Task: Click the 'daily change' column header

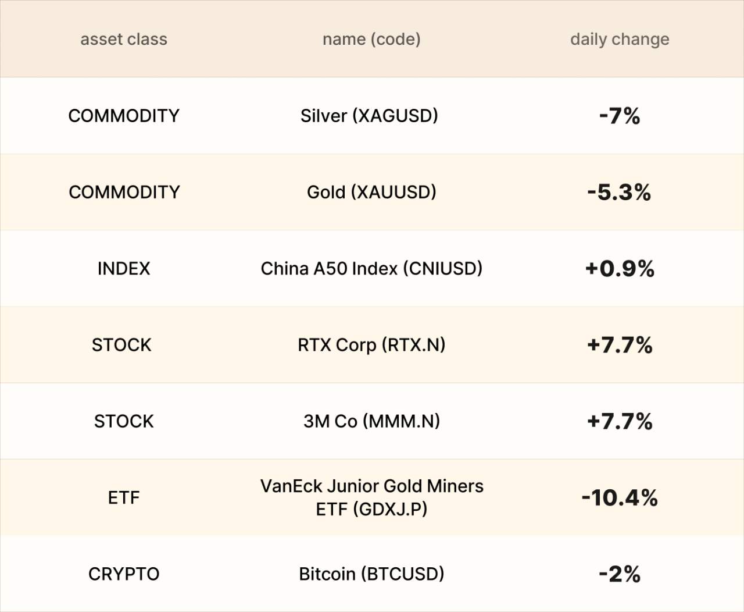Action: 620,39
